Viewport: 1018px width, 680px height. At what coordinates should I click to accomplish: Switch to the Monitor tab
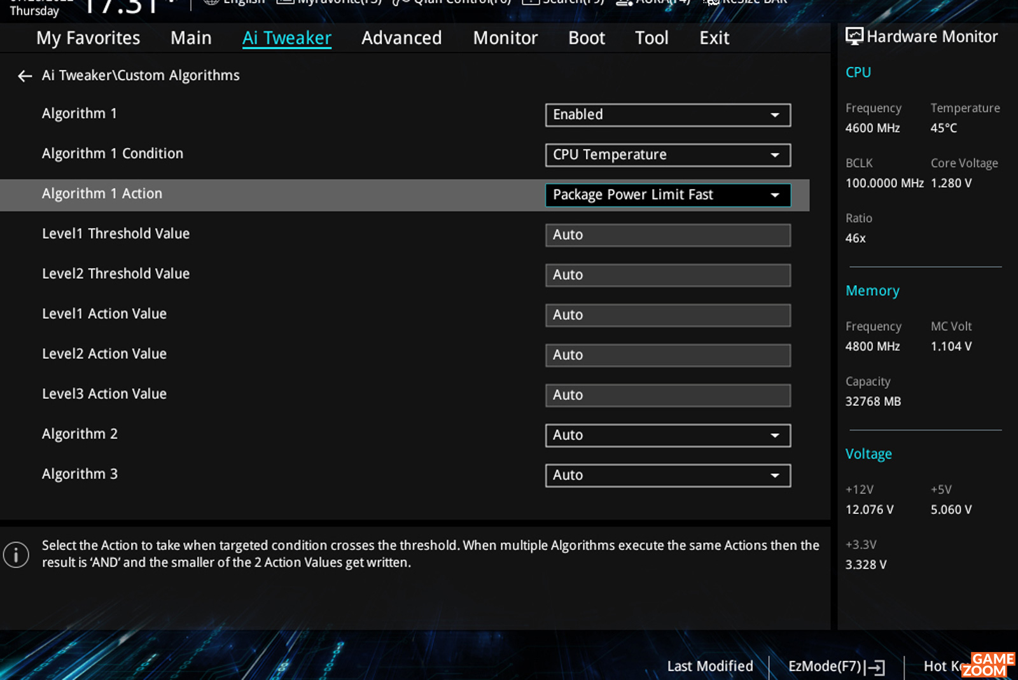pos(505,38)
